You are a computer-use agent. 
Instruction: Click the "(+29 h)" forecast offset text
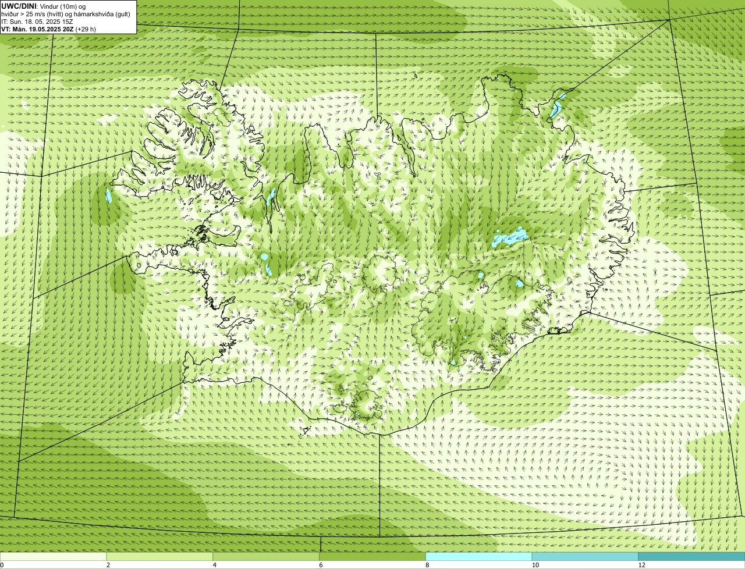(x=86, y=29)
